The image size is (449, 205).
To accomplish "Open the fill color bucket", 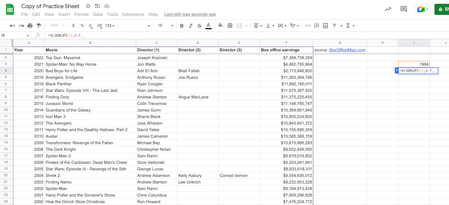I will click(x=220, y=26).
